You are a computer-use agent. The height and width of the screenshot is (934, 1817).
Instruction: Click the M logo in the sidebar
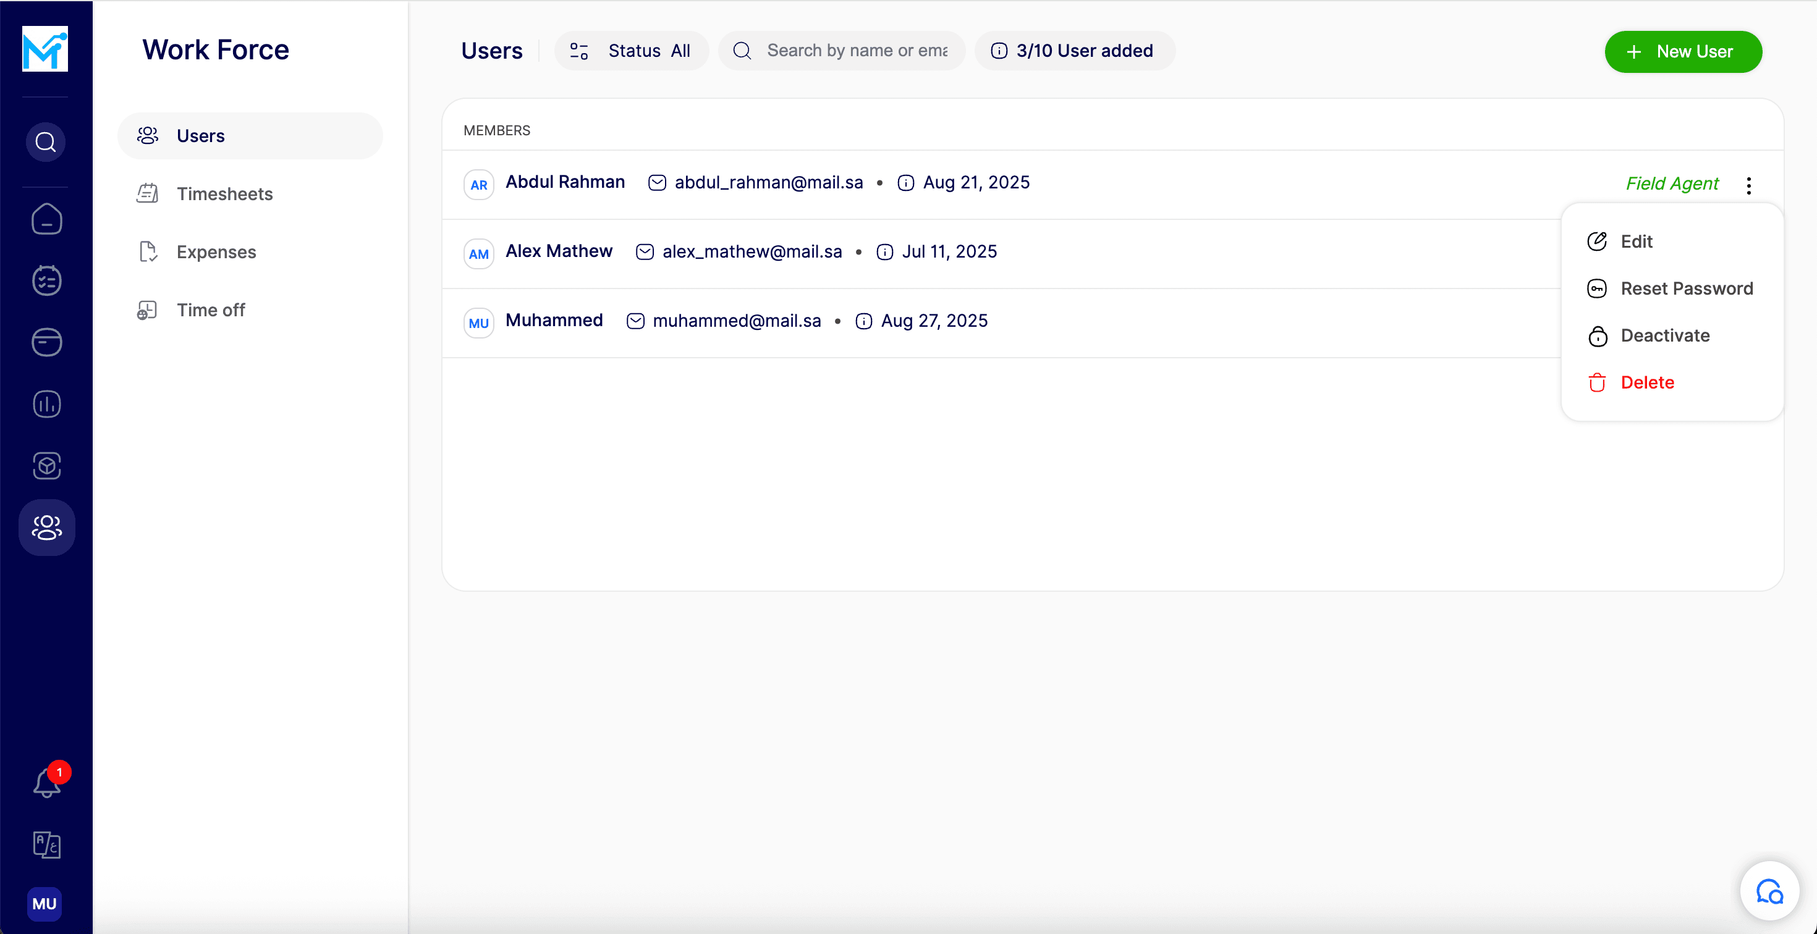point(45,49)
